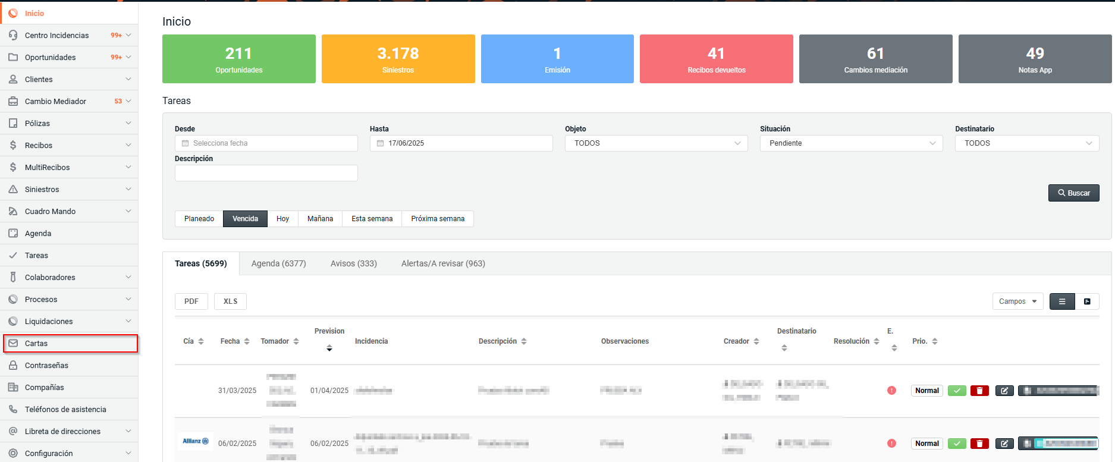1115x462 pixels.
Task: Select the Vencida filter toggle
Action: (245, 219)
